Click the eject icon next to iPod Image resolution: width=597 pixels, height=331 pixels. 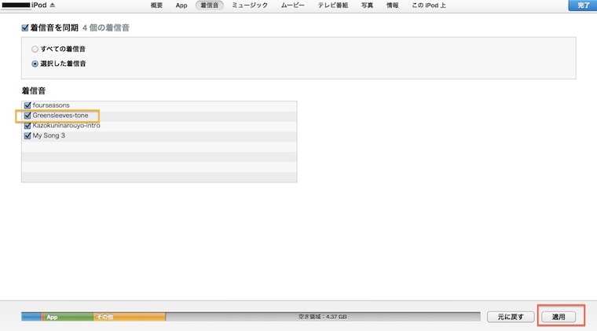click(x=52, y=5)
